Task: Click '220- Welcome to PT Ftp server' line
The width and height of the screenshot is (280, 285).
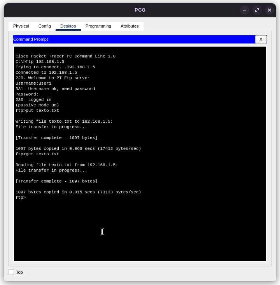Action: click(x=52, y=78)
